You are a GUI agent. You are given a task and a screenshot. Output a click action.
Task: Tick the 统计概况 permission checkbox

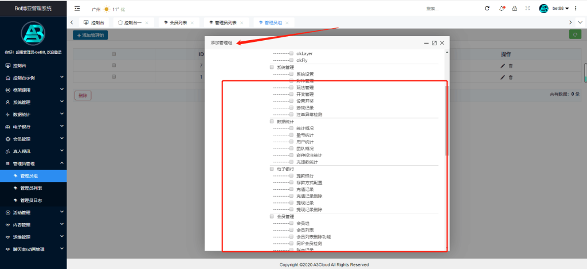click(291, 128)
